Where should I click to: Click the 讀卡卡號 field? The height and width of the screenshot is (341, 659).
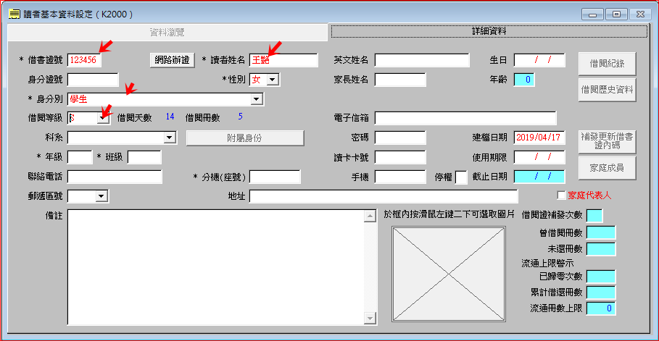[x=400, y=158]
